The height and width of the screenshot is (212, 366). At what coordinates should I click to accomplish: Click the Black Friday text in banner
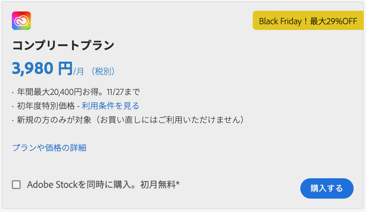[280, 21]
